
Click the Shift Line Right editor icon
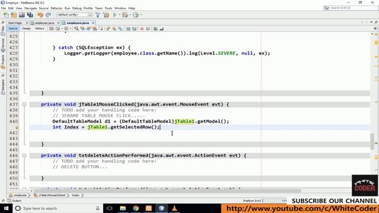click(134, 29)
